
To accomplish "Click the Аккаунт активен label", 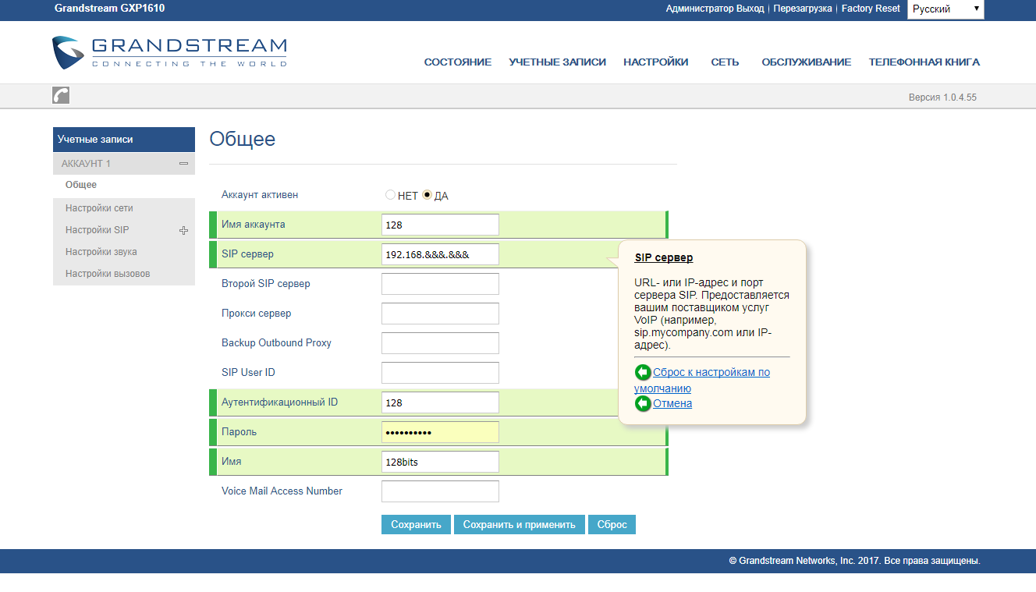I will (260, 195).
